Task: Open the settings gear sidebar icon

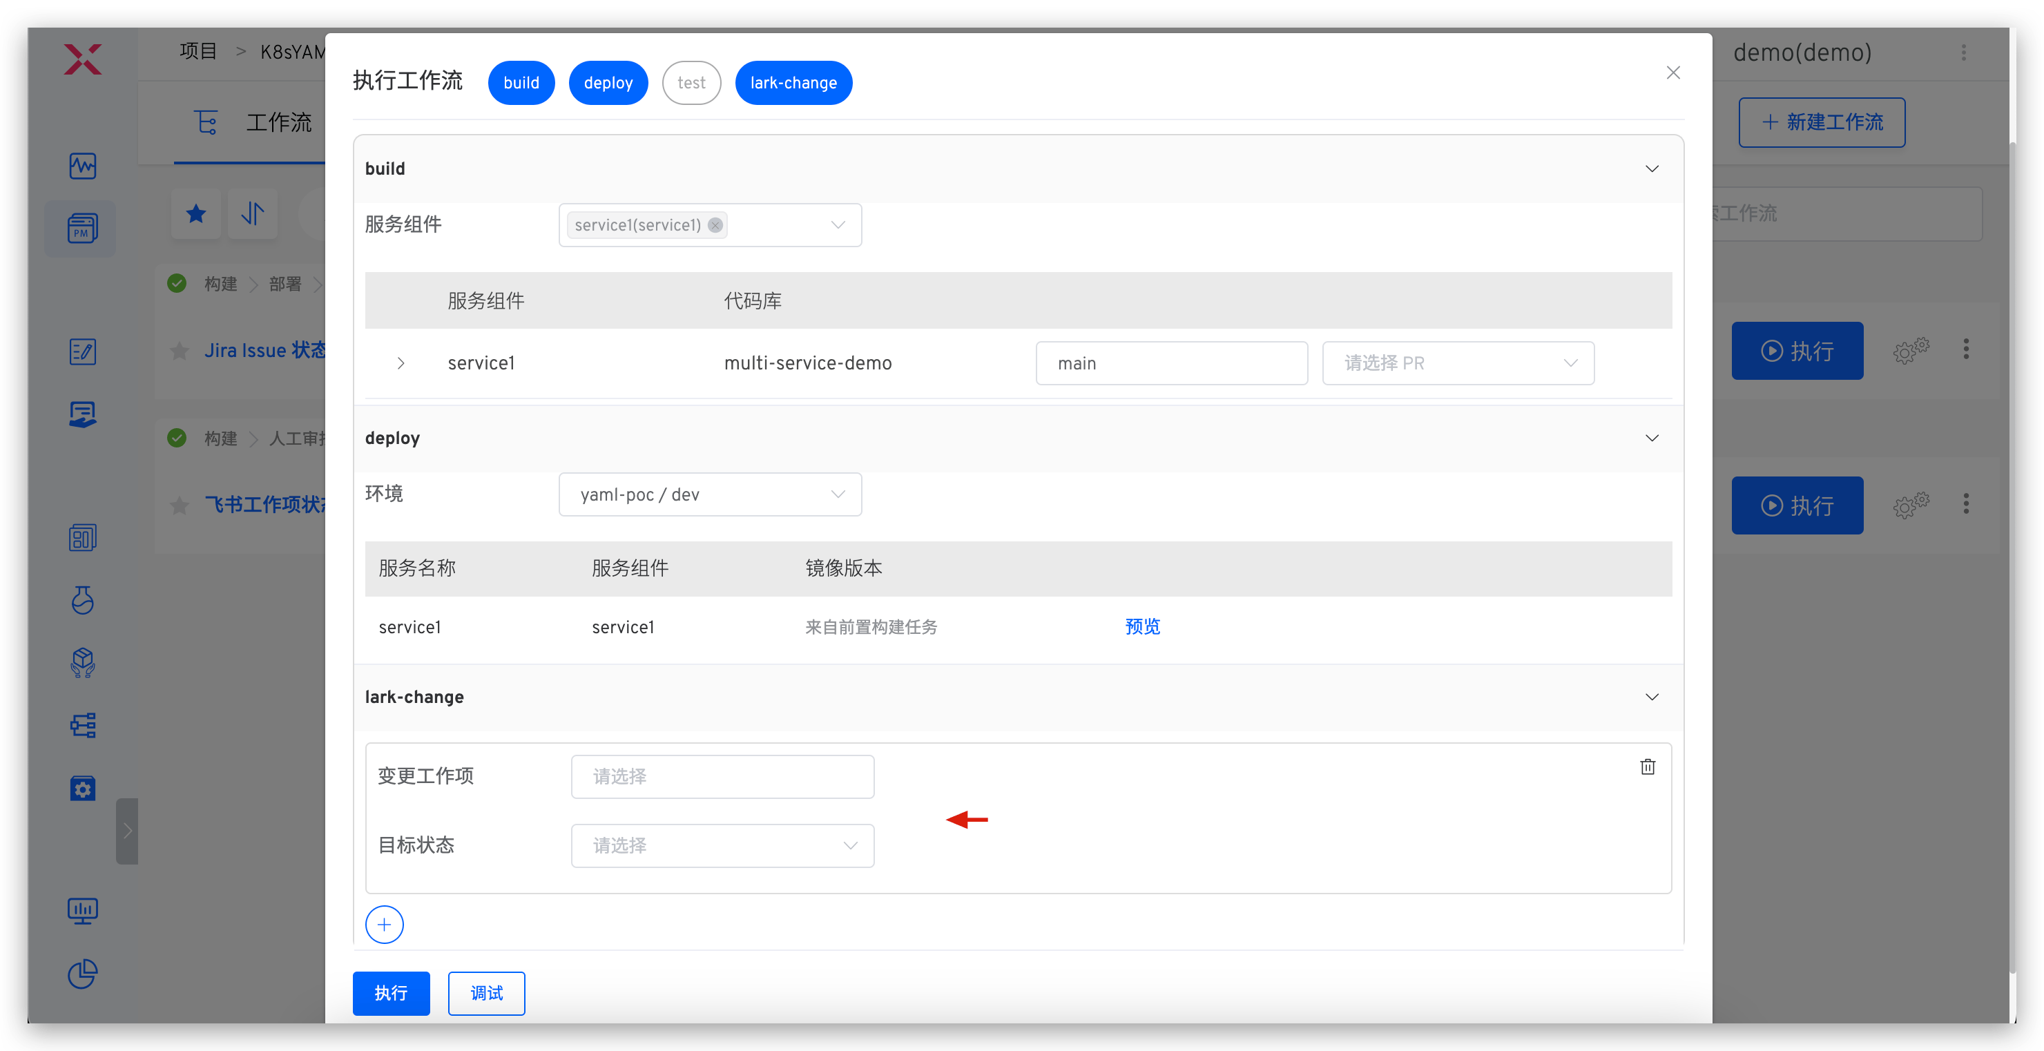Action: [83, 789]
